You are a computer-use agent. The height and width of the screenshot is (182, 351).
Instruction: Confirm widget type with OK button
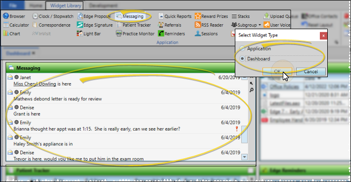pyautogui.click(x=277, y=72)
